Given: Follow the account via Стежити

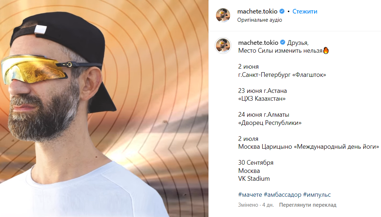Looking at the screenshot, I should 305,11.
